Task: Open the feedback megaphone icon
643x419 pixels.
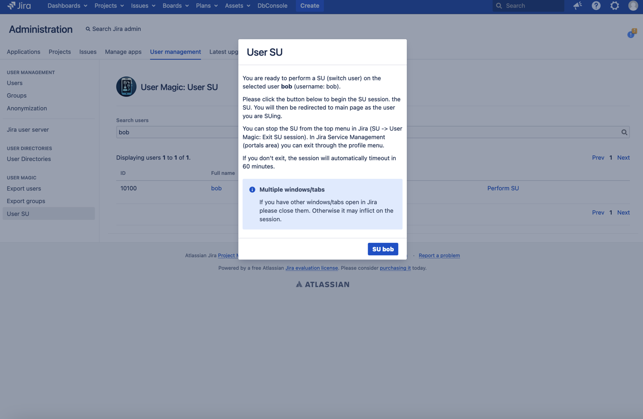Action: (577, 6)
